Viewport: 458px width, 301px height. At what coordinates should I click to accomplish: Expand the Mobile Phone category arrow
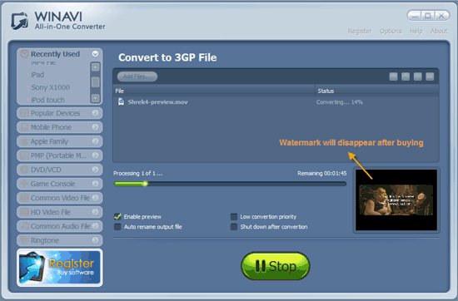(95, 127)
